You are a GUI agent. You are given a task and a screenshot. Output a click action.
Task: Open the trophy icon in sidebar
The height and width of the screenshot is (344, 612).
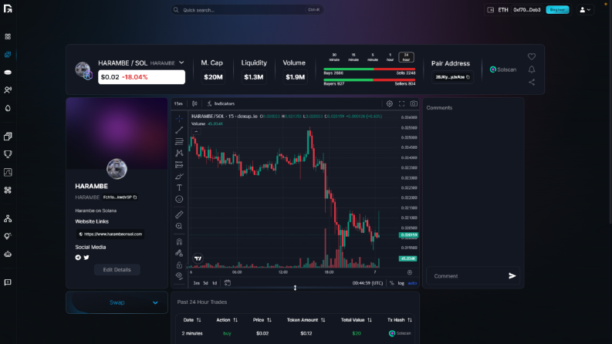coord(8,154)
